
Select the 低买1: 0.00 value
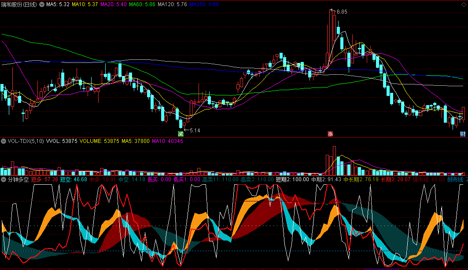[187, 179]
